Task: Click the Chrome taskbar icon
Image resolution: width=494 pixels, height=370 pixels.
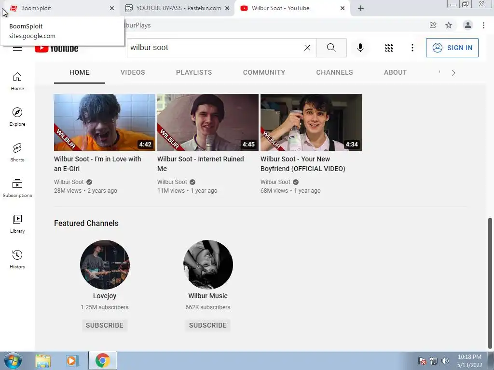Action: click(102, 360)
